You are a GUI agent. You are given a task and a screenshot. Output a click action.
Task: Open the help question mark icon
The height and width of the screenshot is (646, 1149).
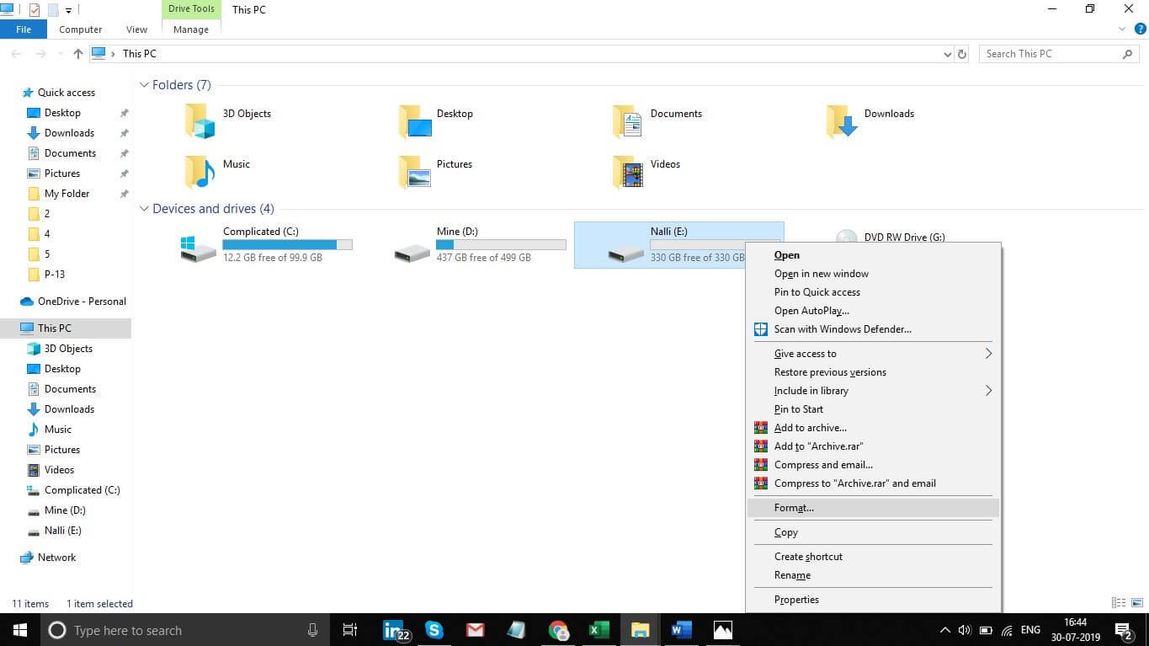1141,29
